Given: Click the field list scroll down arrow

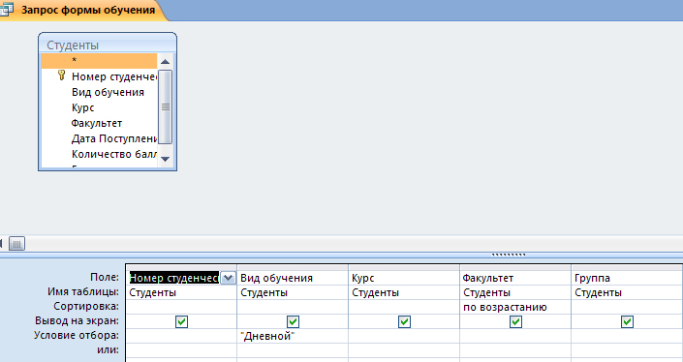Looking at the screenshot, I should tap(165, 159).
